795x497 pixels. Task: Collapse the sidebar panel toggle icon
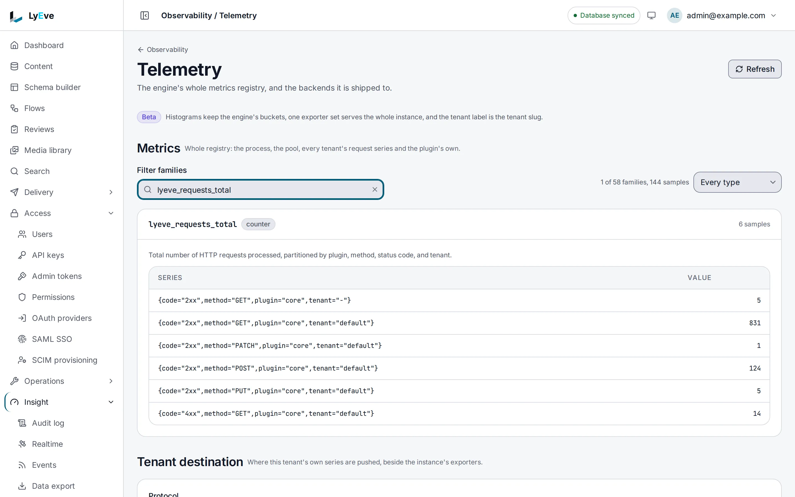145,15
